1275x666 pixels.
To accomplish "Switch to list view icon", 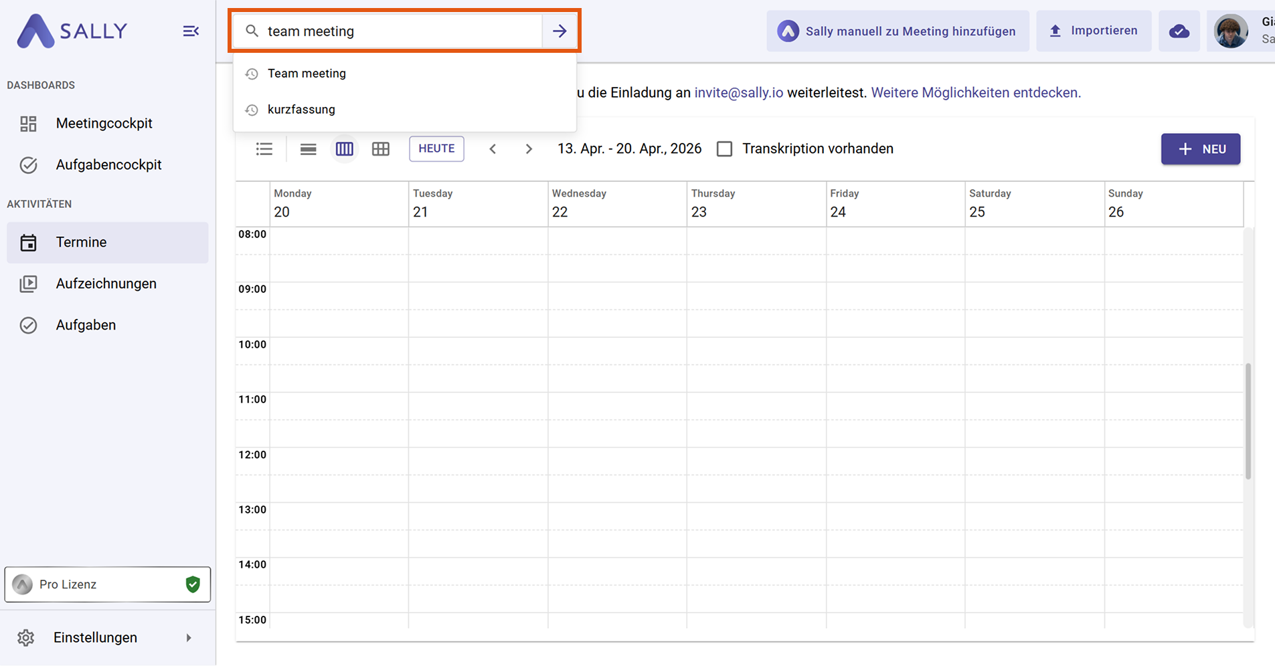I will coord(264,149).
